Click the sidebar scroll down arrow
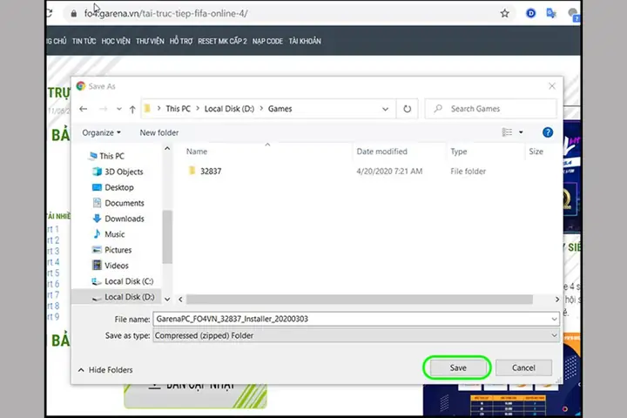This screenshot has width=627, height=418. point(167,300)
